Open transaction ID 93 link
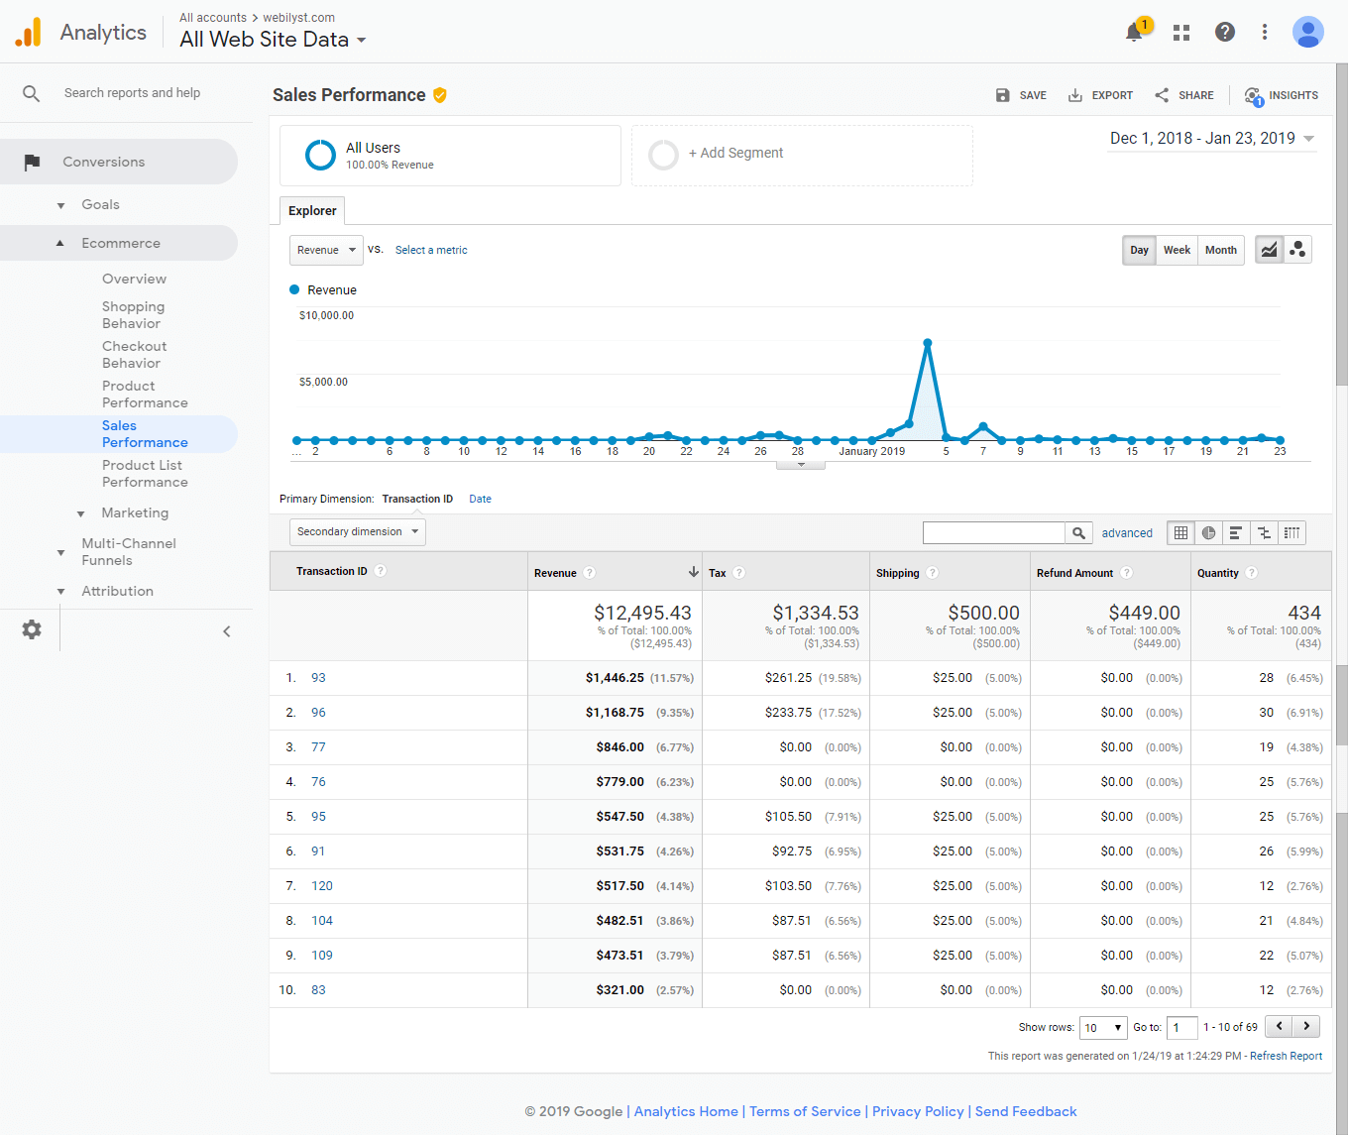This screenshot has width=1348, height=1135. pyautogui.click(x=318, y=678)
